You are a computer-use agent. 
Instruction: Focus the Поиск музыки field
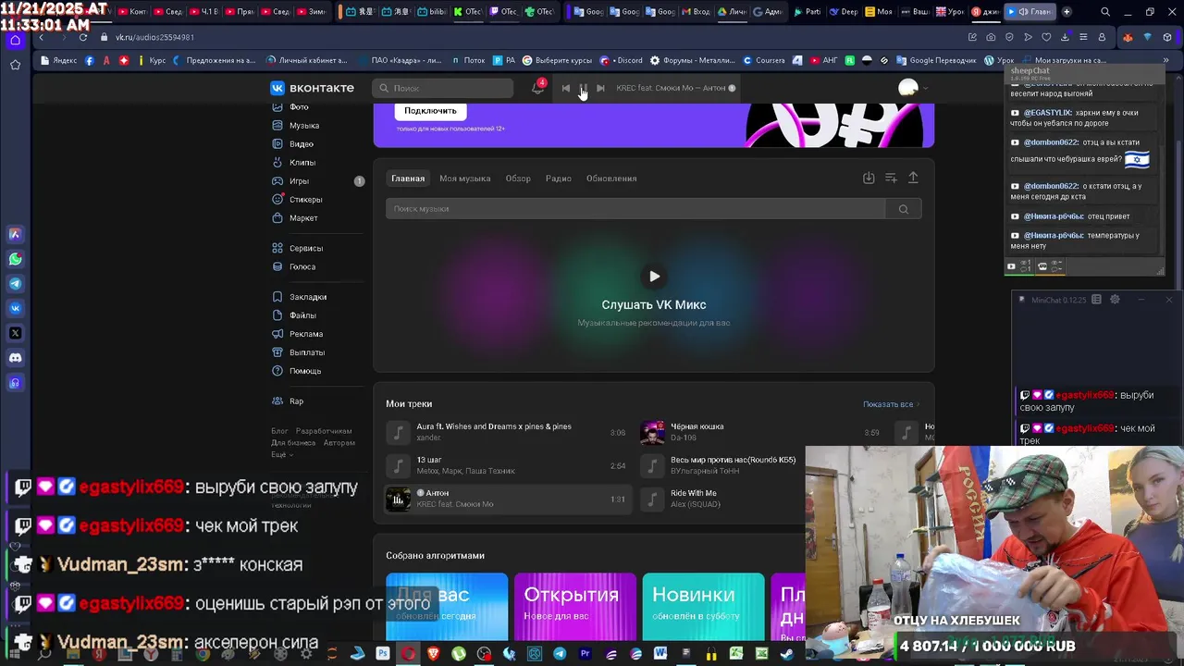click(635, 209)
